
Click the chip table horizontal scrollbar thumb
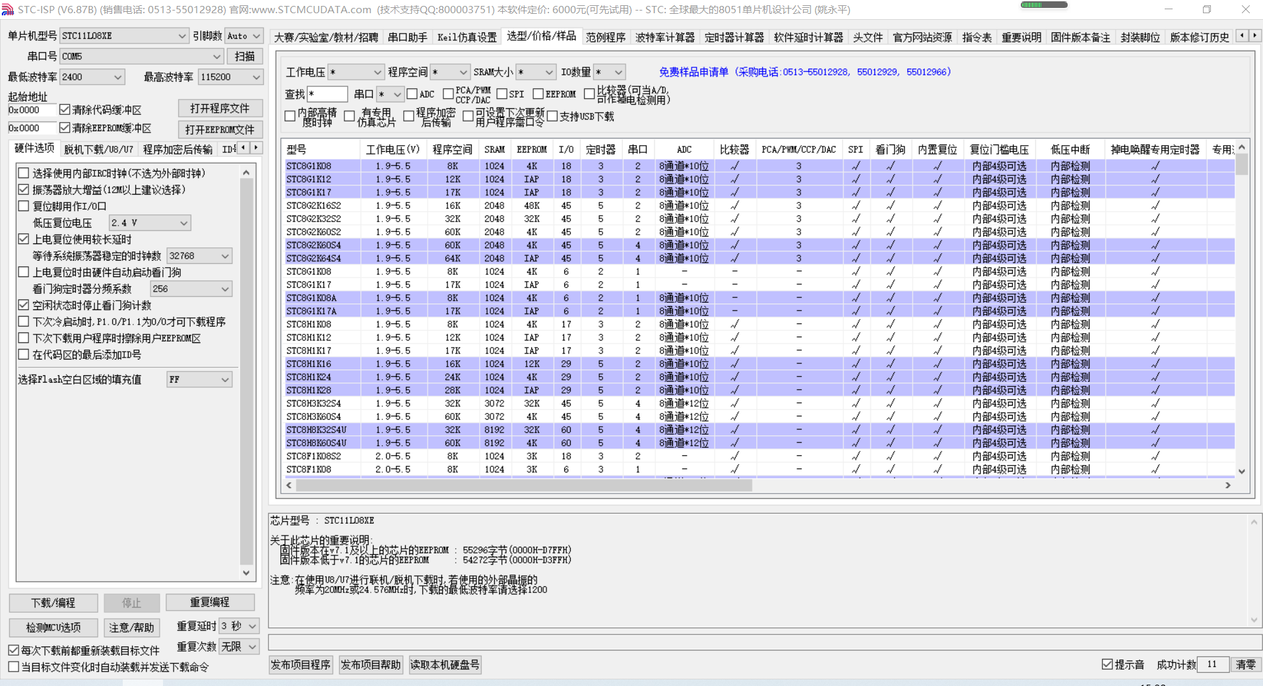tap(524, 485)
